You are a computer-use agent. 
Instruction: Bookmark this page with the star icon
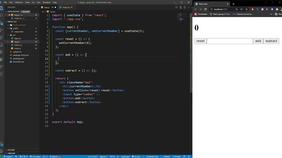(246, 9)
